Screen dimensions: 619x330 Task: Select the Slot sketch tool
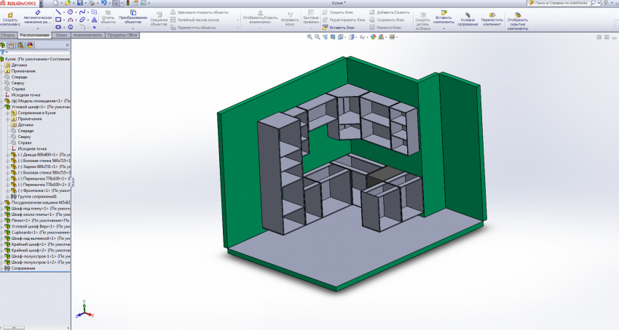pos(58,27)
